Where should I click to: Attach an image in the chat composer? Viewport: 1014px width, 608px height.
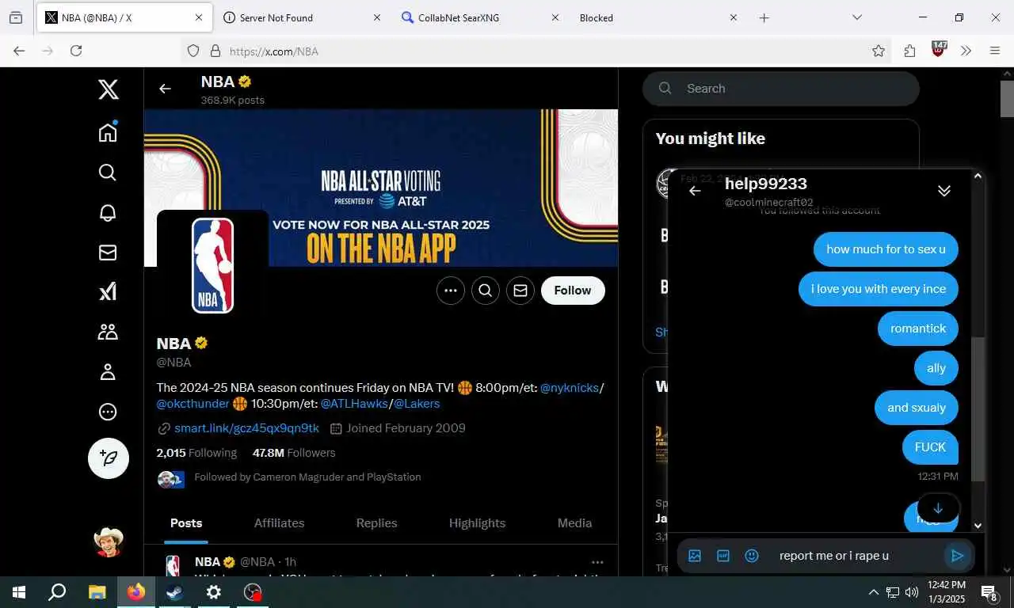pos(695,556)
